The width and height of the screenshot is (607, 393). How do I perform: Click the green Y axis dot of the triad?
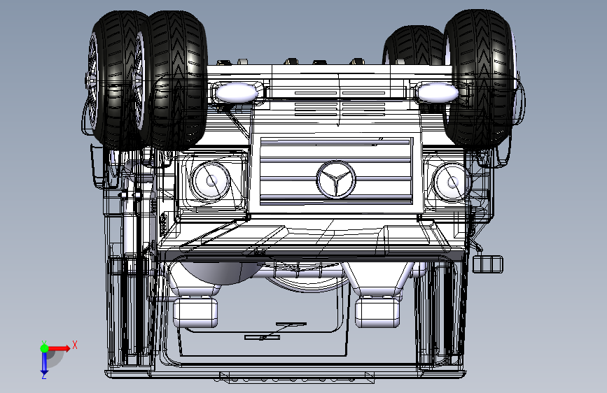pyautogui.click(x=44, y=348)
